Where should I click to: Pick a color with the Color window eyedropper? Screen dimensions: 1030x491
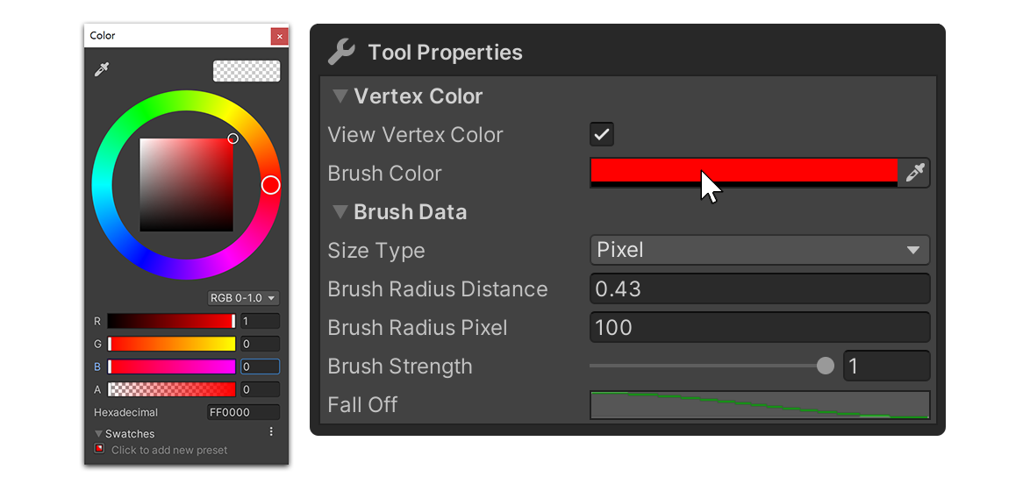click(x=101, y=69)
